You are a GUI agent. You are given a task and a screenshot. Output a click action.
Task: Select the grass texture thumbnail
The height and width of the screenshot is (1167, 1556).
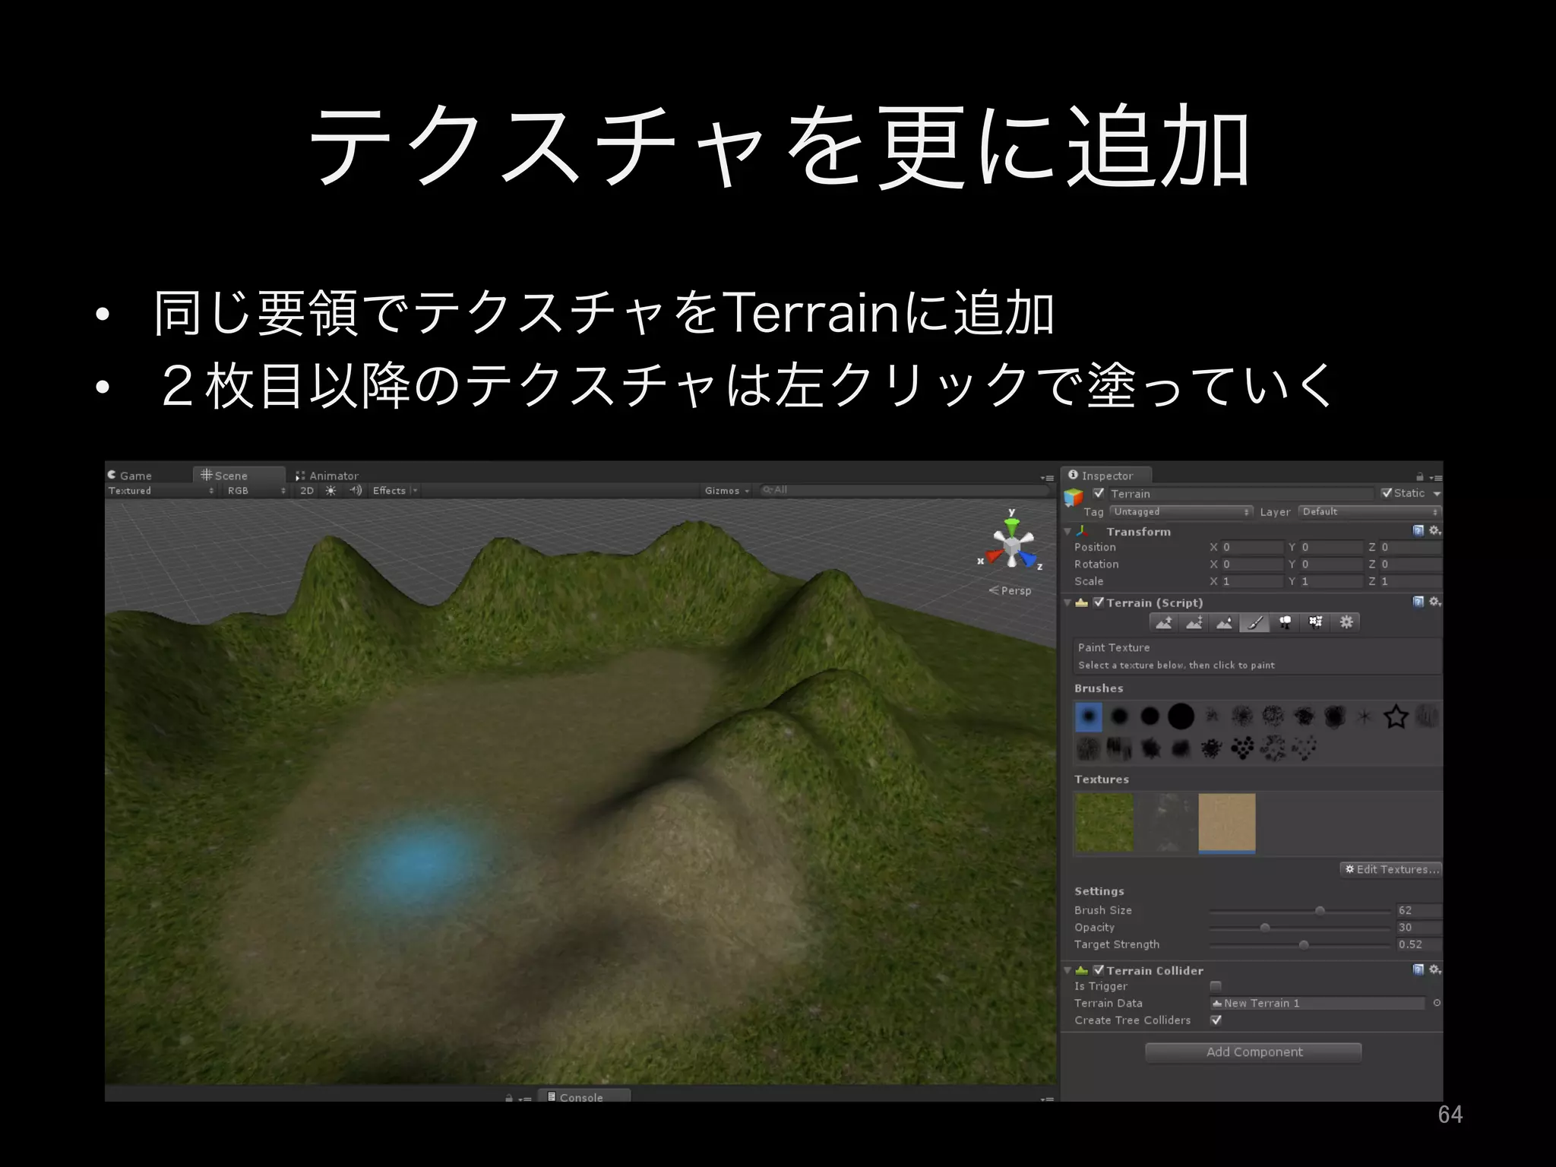[x=1104, y=823]
